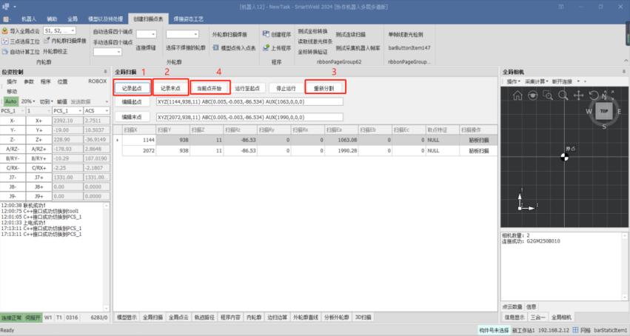Click the 创建程序 icon in the ribbon
Image resolution: width=630 pixels, height=336 pixels.
pos(266,34)
